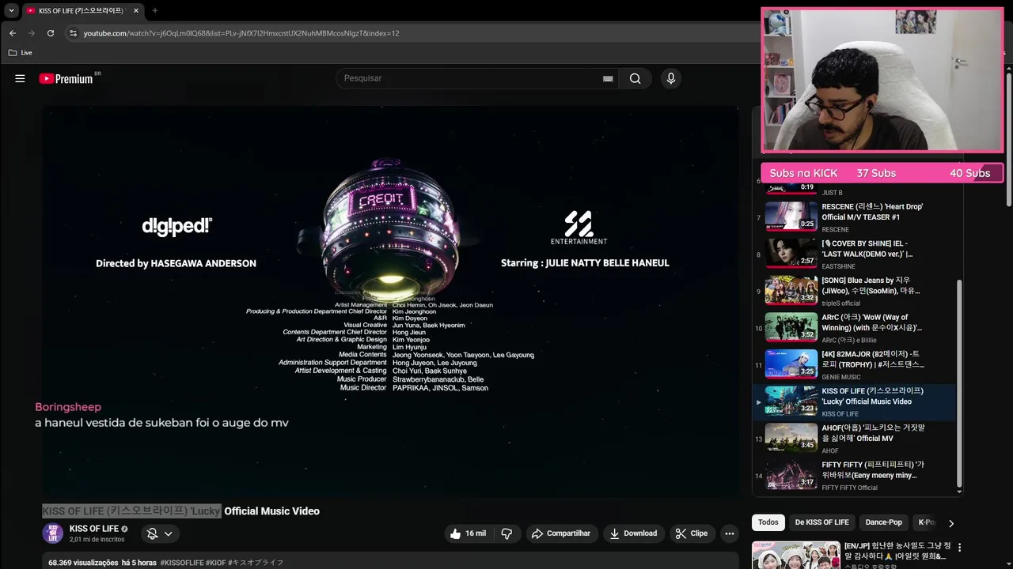Select the Dance-Pop filter chip
This screenshot has height=569, width=1013.
tap(883, 522)
